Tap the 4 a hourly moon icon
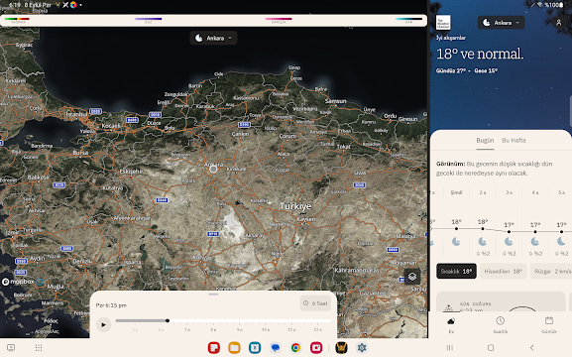This screenshot has height=357, width=572. (x=534, y=242)
